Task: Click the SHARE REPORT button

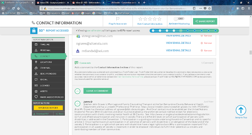Action: [205, 21]
